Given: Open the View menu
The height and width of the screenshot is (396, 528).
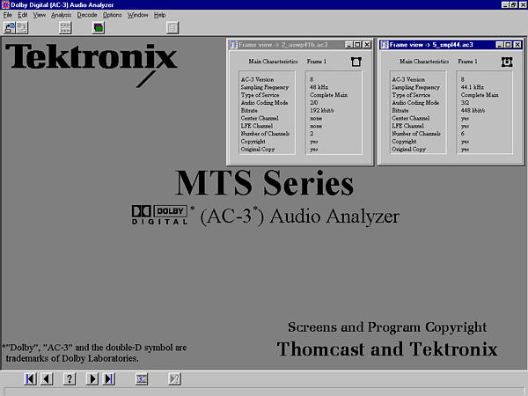Looking at the screenshot, I should click(x=39, y=15).
